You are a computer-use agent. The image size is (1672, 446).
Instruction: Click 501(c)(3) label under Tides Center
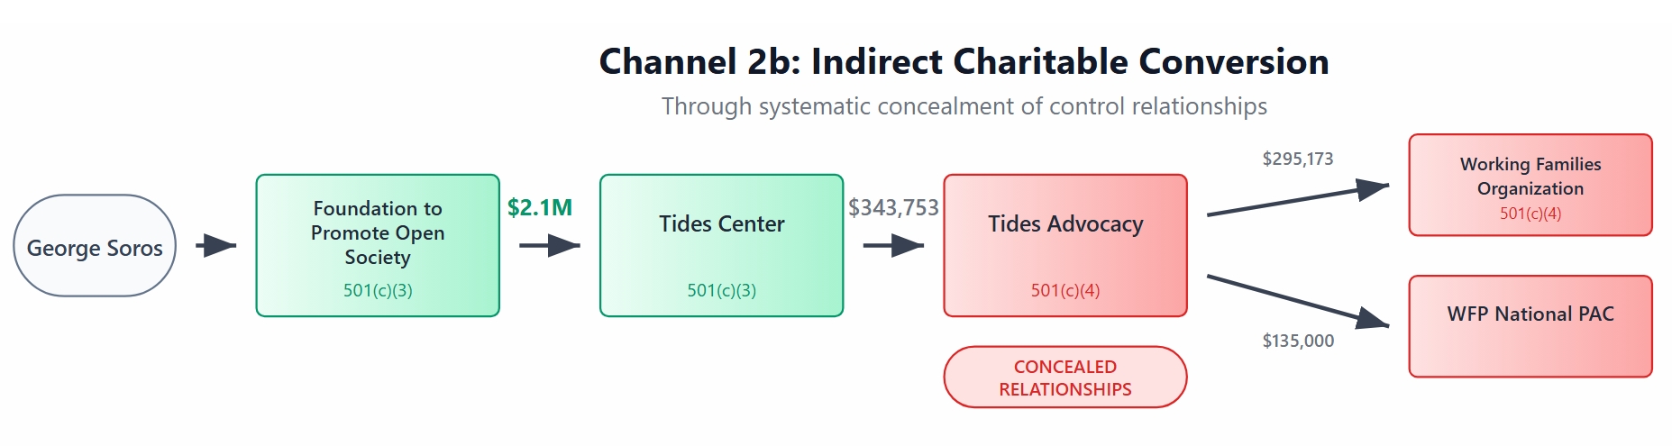(x=721, y=290)
